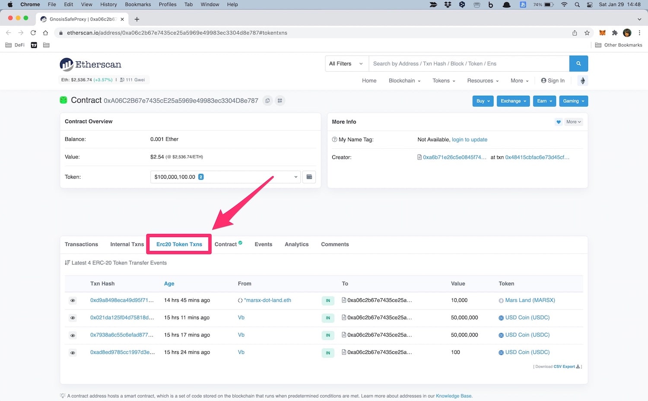Click the blue search magnifier button
The image size is (648, 401).
(x=578, y=63)
